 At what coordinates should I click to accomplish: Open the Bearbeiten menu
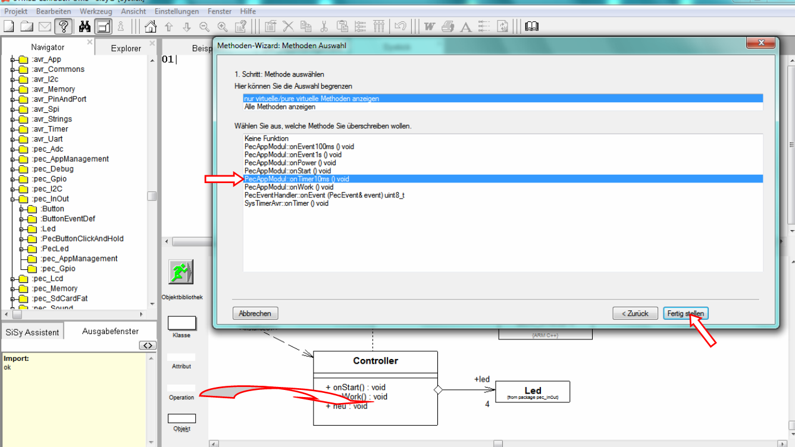pyautogui.click(x=54, y=11)
